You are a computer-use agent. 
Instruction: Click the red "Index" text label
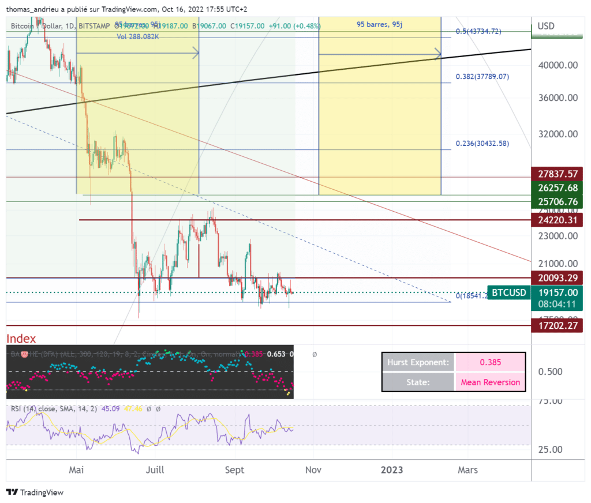21,339
